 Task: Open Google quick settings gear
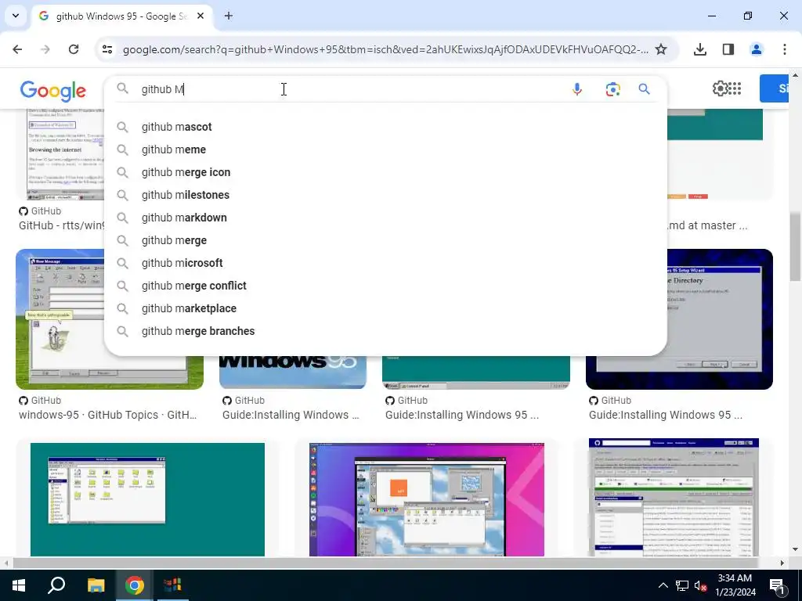click(x=720, y=88)
